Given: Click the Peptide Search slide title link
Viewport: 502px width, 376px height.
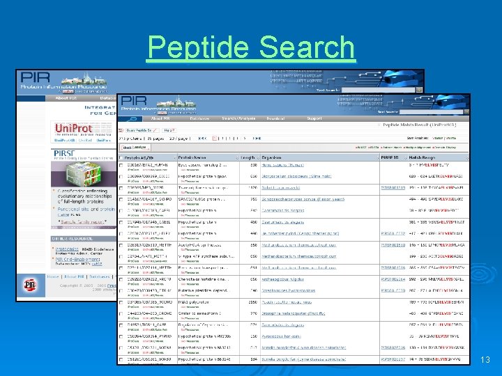Looking at the screenshot, I should click(251, 47).
